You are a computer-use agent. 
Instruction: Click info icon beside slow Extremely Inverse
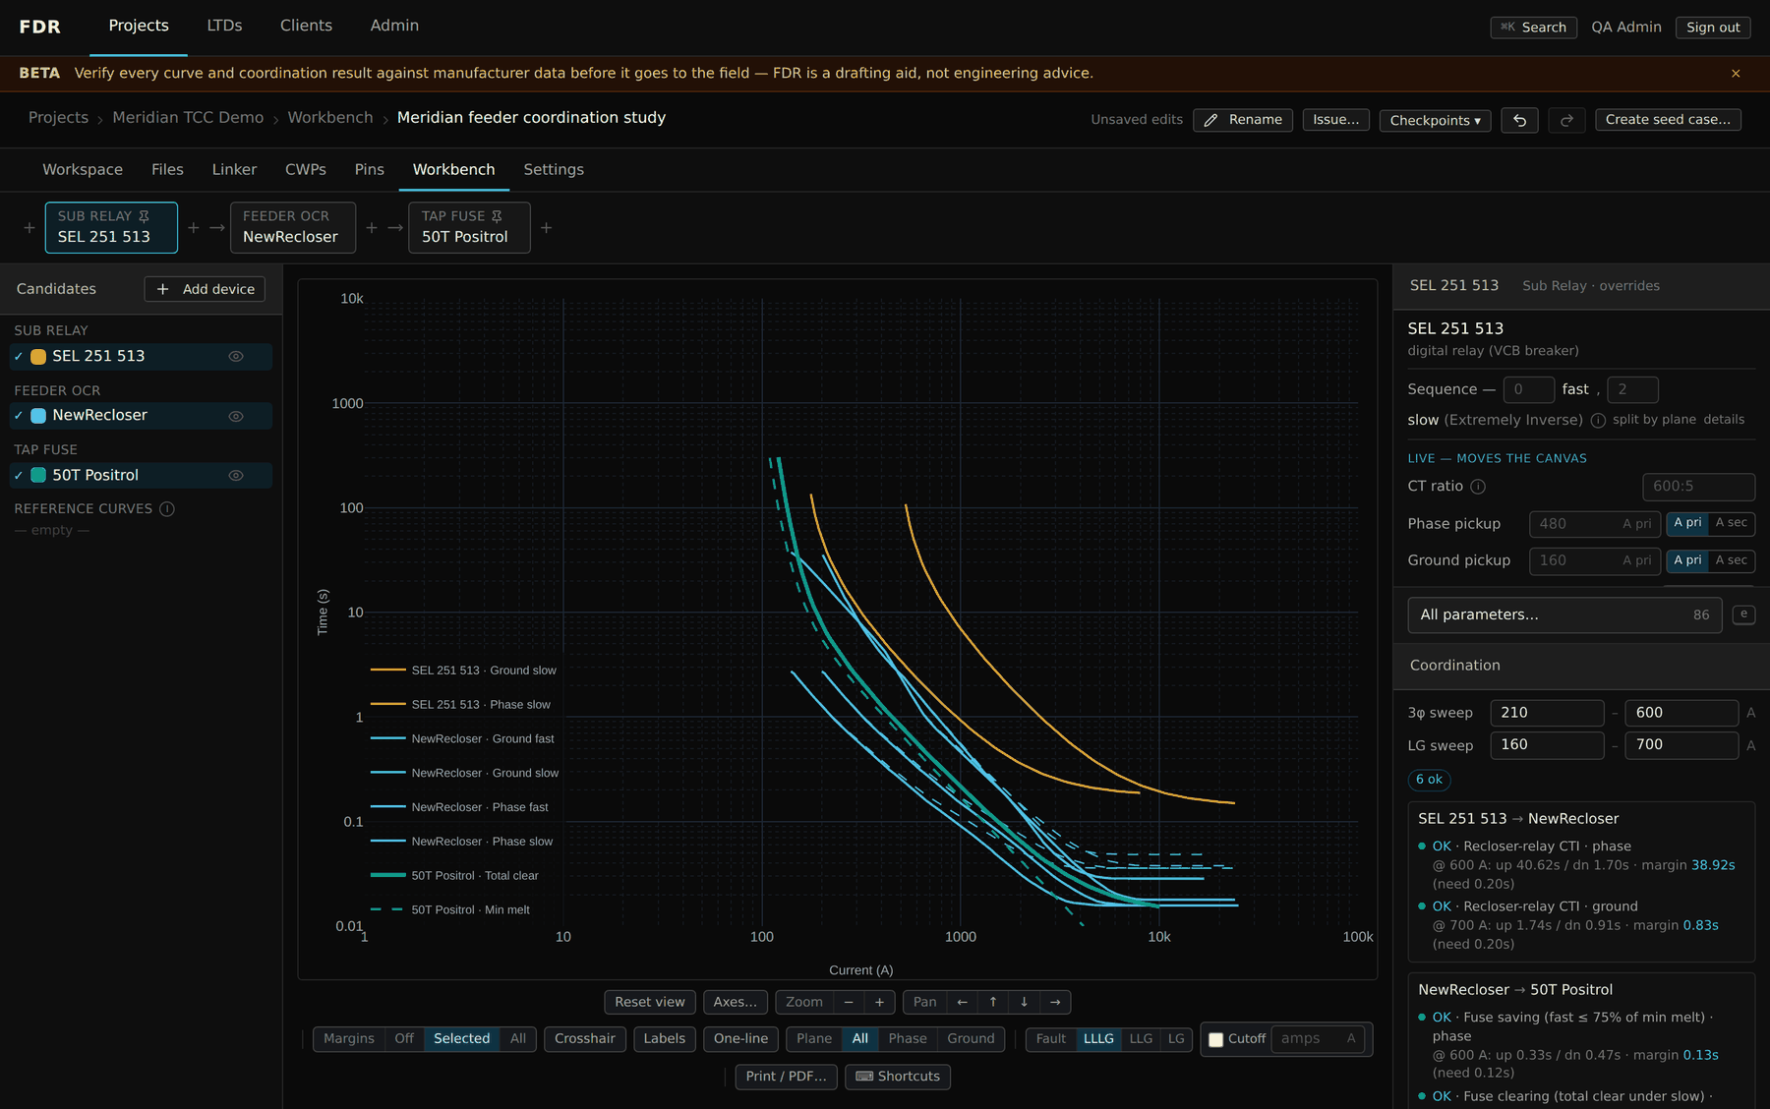pos(1598,421)
